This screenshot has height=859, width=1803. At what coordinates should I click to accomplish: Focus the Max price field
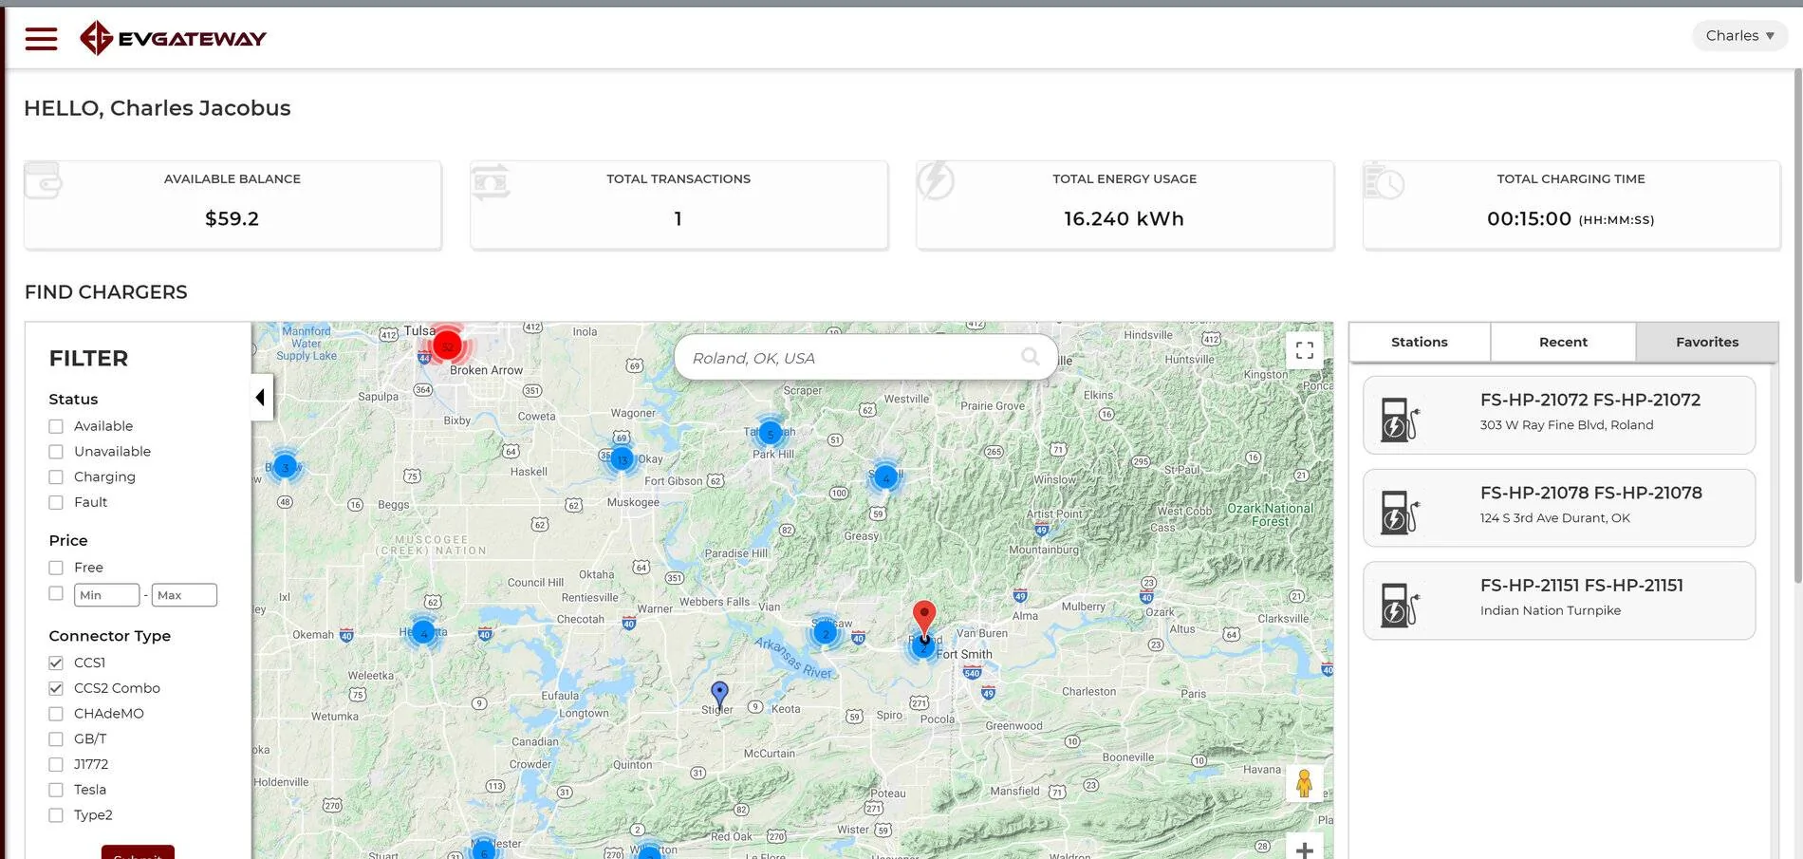[x=184, y=595]
